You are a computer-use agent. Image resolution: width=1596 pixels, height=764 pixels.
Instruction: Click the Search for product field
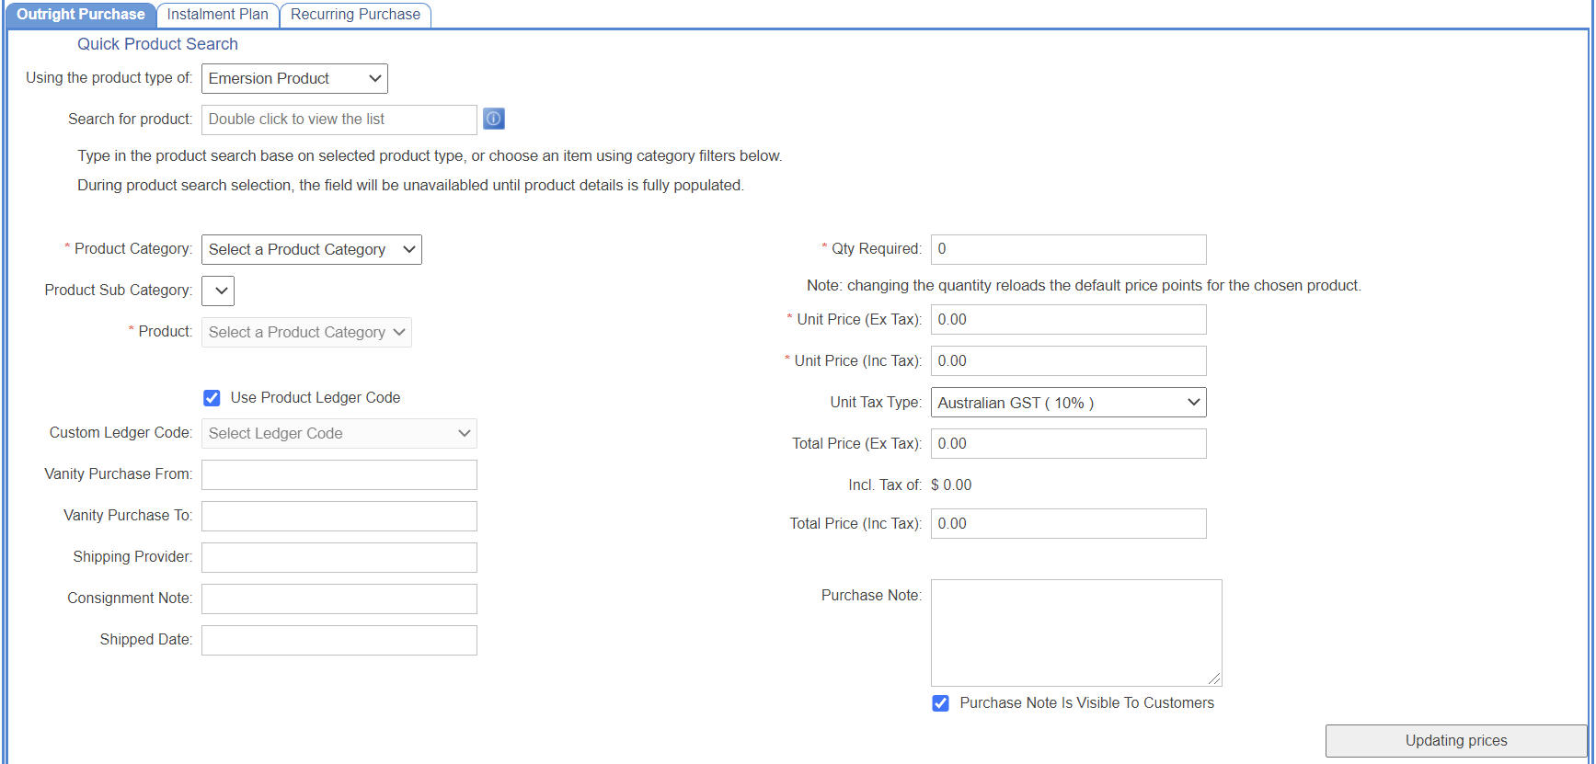click(x=339, y=120)
